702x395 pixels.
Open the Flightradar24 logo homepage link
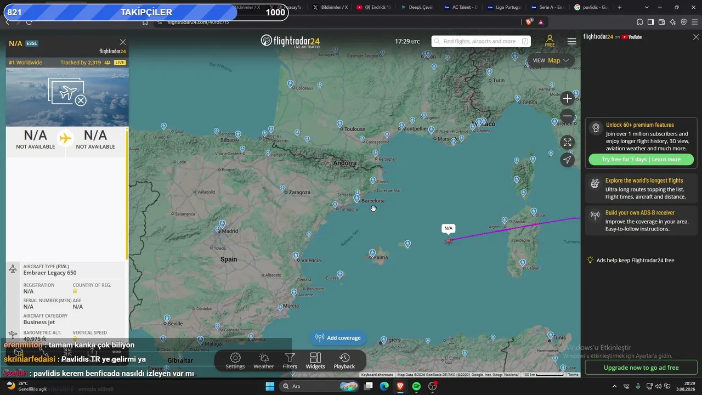[x=290, y=41]
